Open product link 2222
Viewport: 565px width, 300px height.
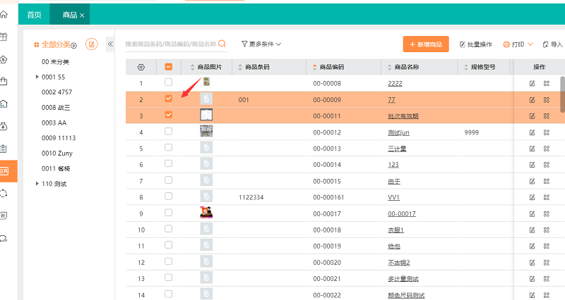point(395,83)
